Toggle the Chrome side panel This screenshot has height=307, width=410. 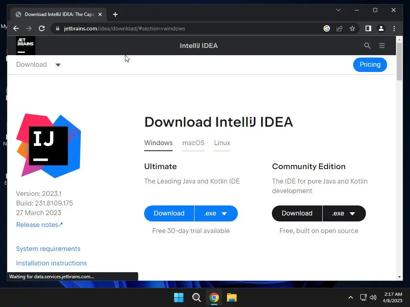pyautogui.click(x=368, y=28)
